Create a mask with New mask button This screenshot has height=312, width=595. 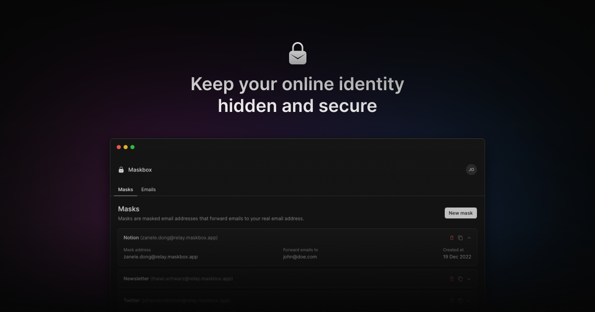pyautogui.click(x=461, y=213)
